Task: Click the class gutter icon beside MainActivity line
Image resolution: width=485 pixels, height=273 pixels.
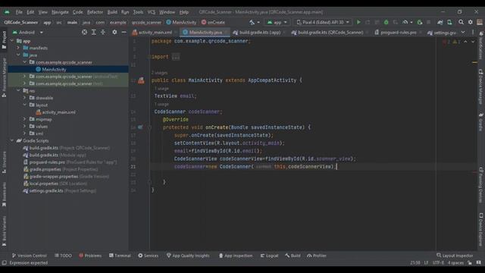Action: pos(141,80)
